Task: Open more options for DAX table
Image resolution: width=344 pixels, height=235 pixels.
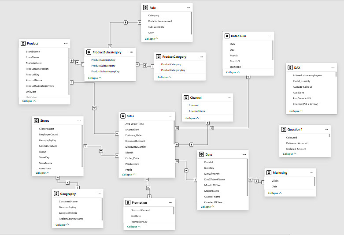Action: click(333, 67)
